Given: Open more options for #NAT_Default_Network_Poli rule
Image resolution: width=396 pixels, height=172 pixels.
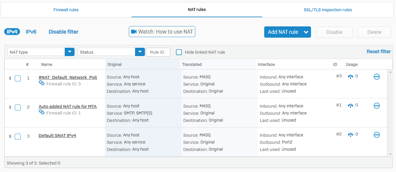Looking at the screenshot, I should pos(377,77).
